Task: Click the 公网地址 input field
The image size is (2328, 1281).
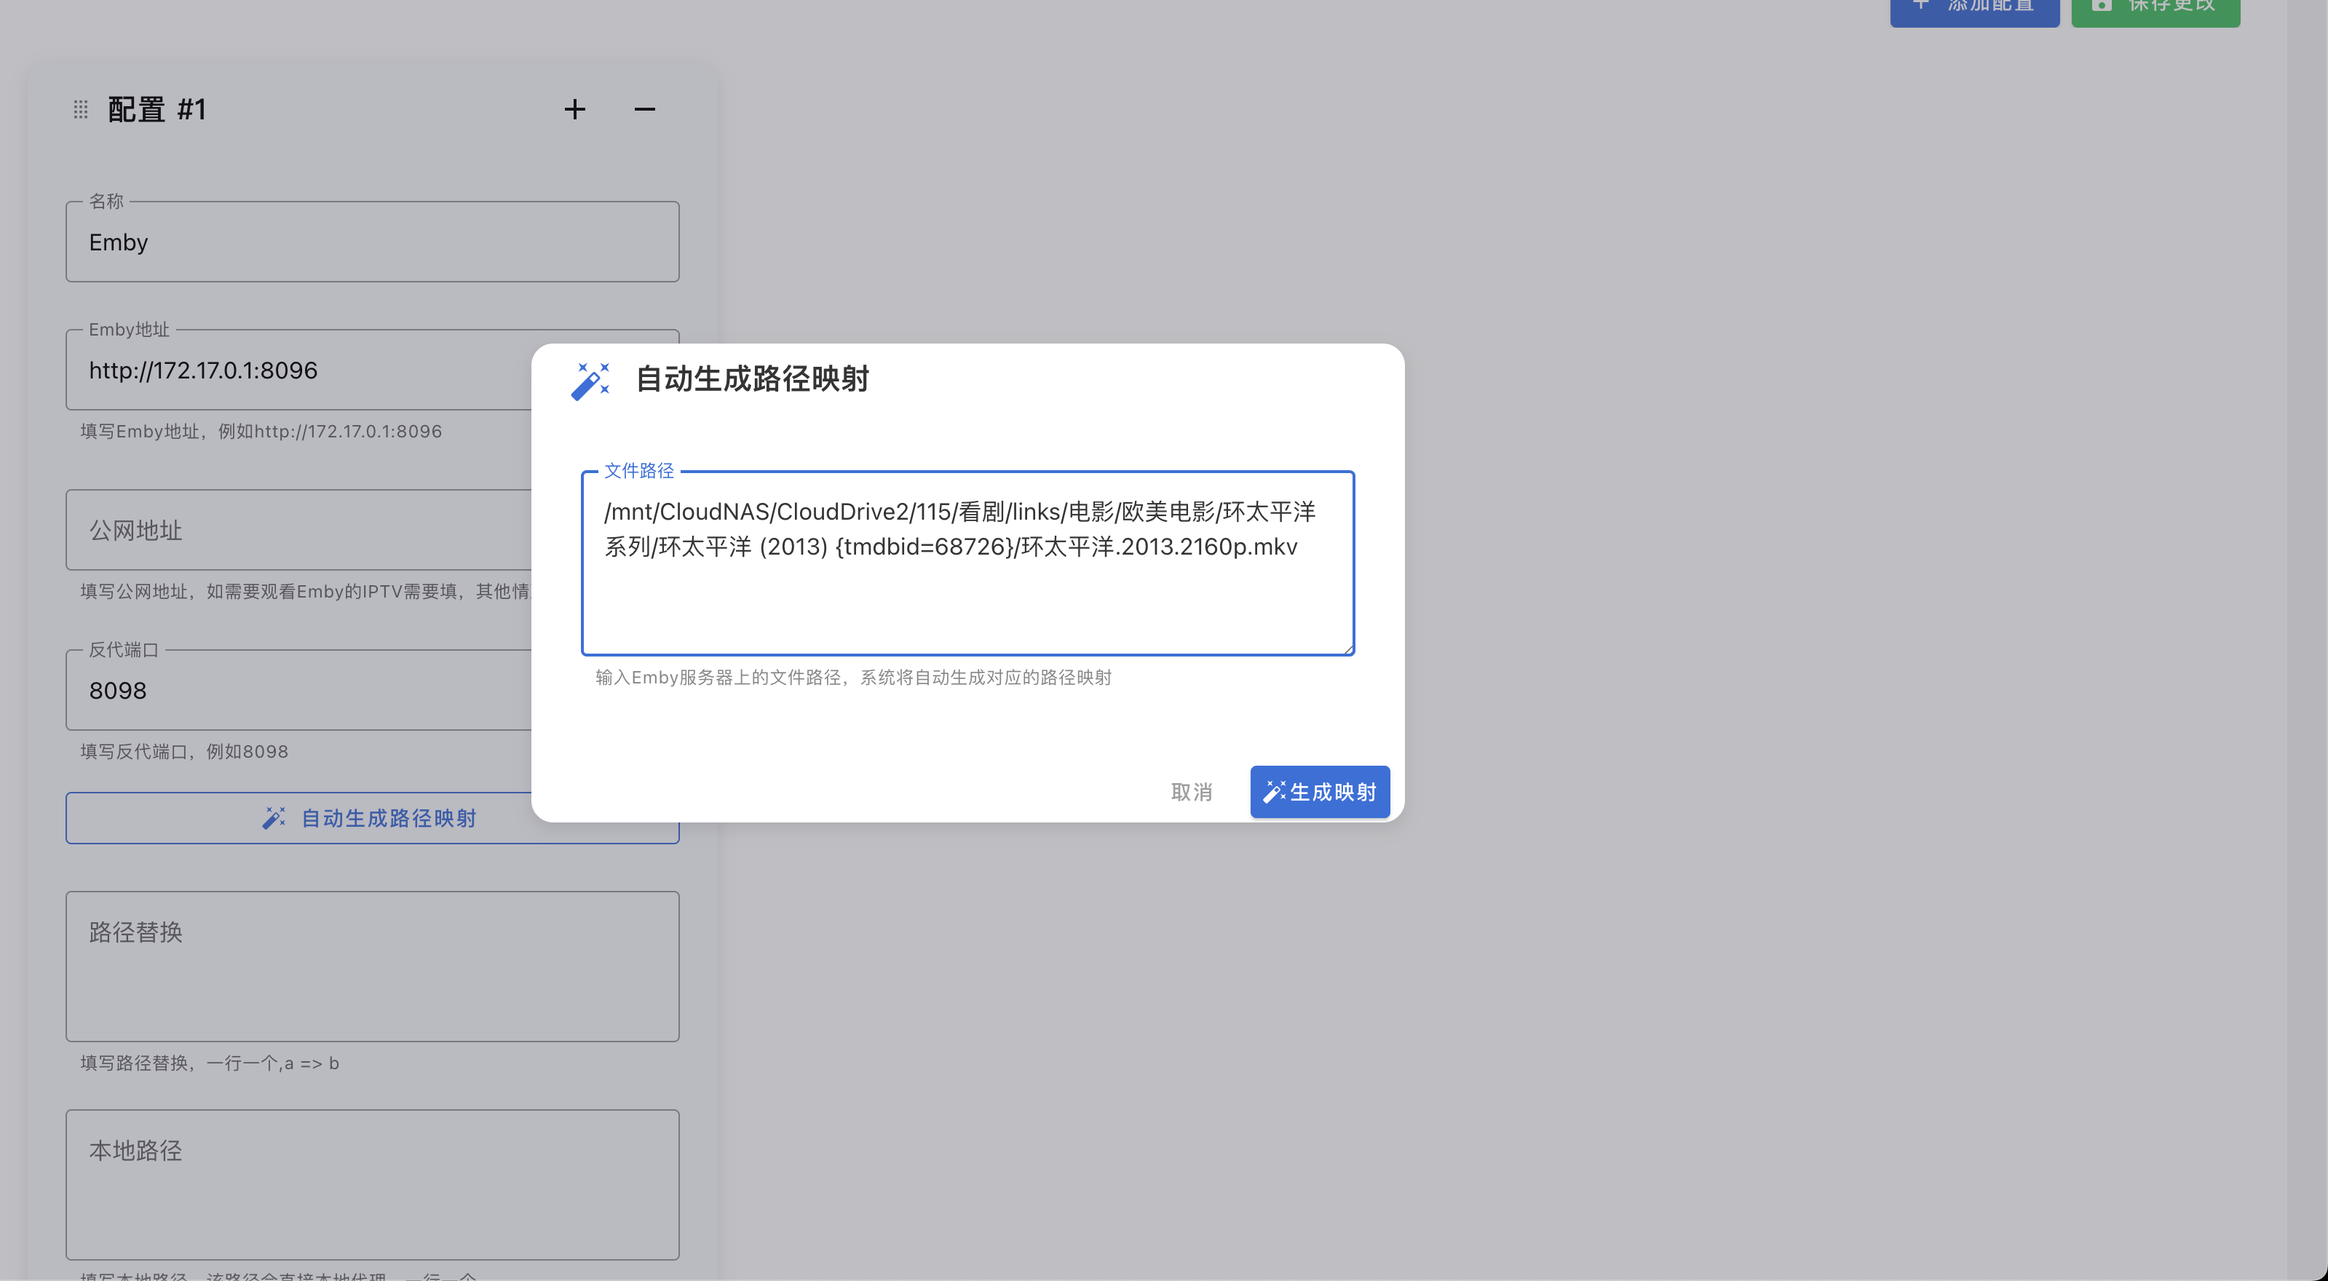Action: coord(298,531)
